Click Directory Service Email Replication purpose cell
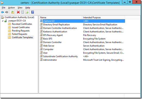The image size is (142, 99). [x=100, y=24]
